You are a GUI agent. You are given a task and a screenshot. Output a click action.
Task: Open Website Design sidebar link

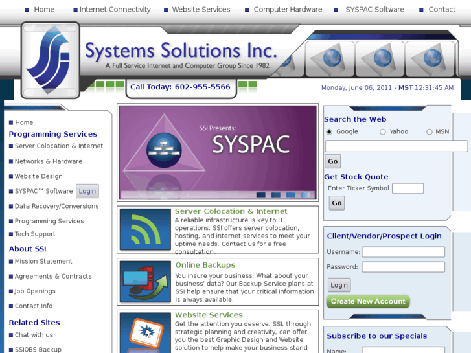(39, 176)
